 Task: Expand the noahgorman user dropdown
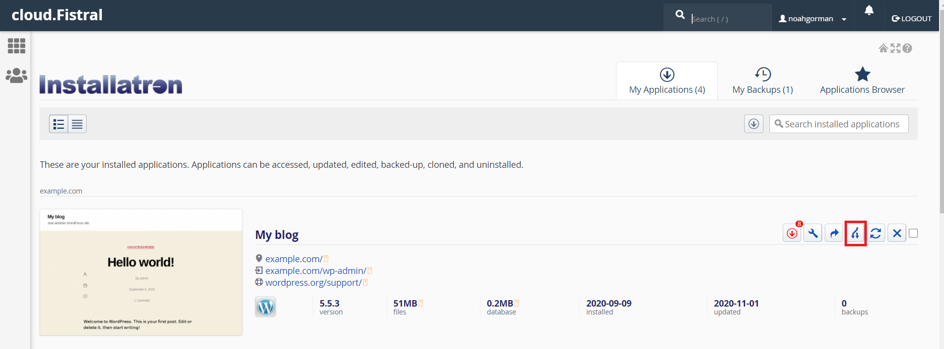tap(812, 19)
